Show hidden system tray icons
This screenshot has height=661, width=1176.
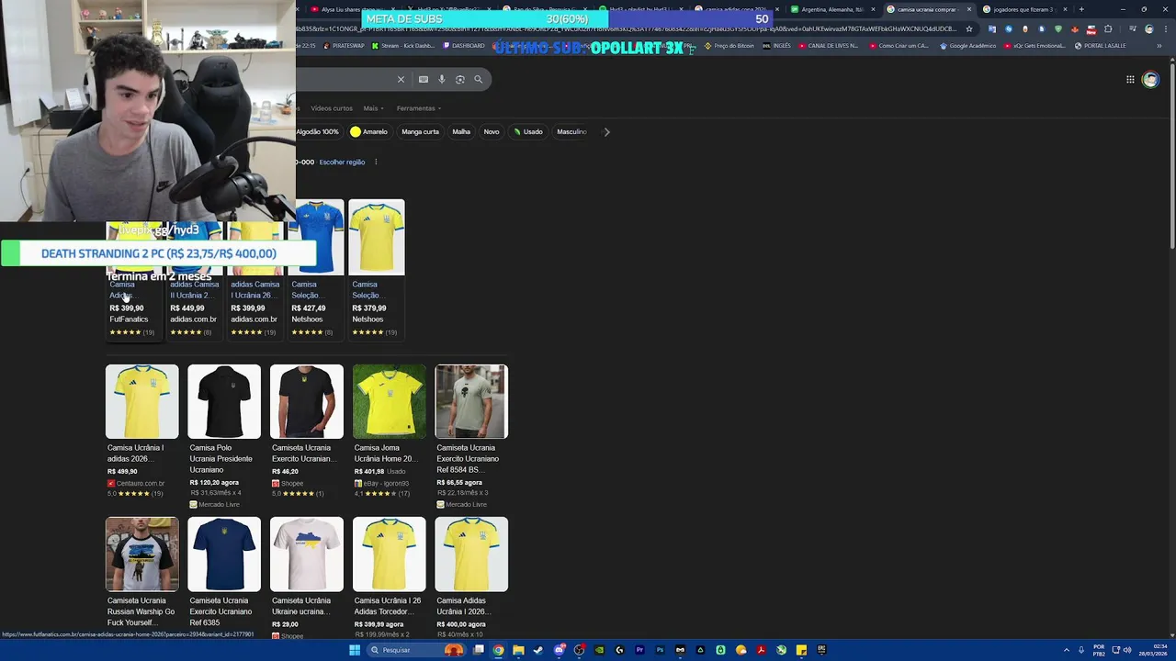point(1066,650)
